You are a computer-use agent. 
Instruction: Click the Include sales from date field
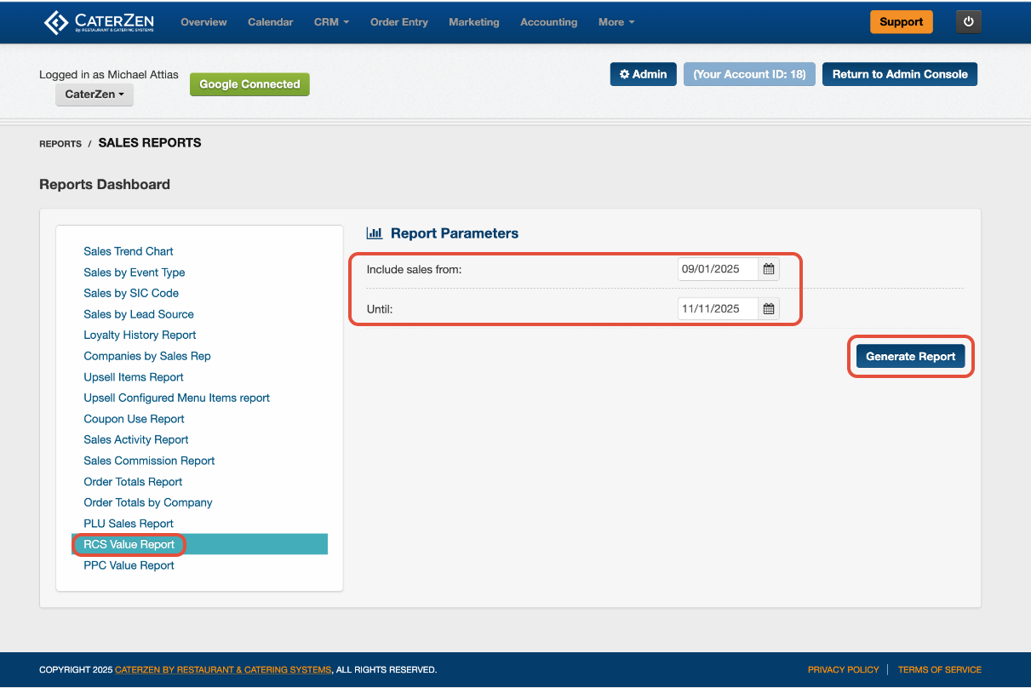pyautogui.click(x=718, y=269)
